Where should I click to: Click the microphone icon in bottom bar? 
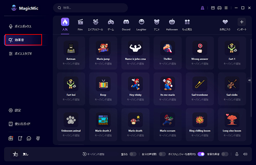pyautogui.click(x=237, y=154)
